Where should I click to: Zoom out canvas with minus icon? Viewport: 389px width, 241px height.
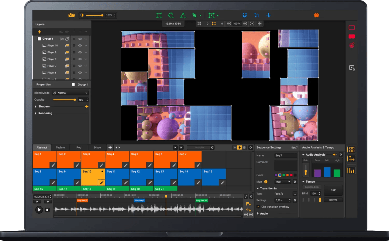coord(229,24)
